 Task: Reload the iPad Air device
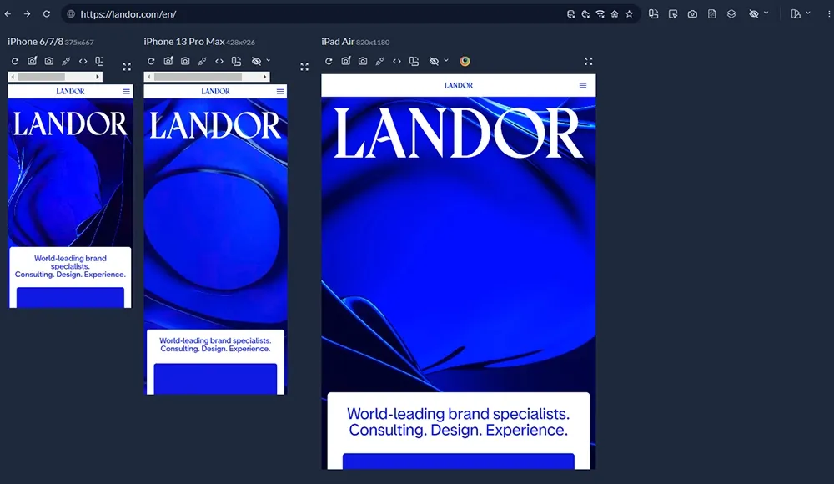pyautogui.click(x=329, y=61)
